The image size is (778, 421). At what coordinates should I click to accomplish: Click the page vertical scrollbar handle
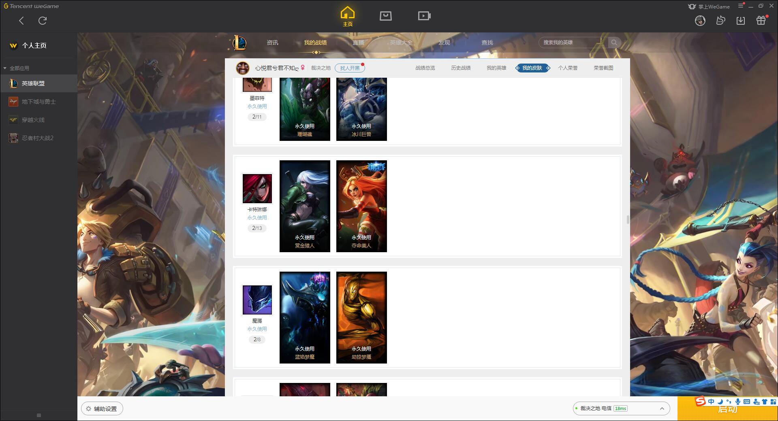click(x=628, y=219)
